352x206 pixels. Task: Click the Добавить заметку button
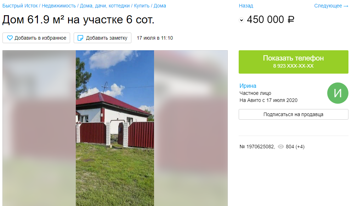[102, 38]
